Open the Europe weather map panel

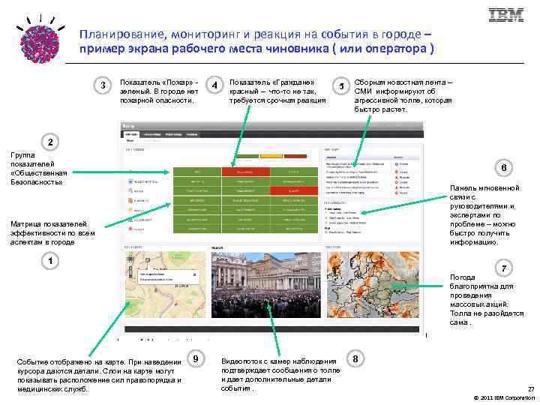click(x=373, y=285)
